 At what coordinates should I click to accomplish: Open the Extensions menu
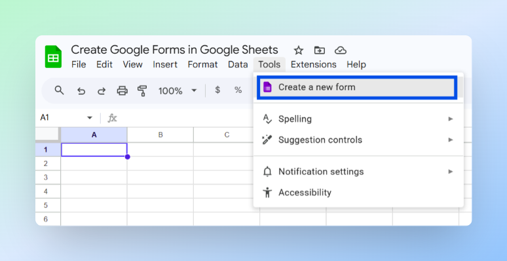pos(314,65)
